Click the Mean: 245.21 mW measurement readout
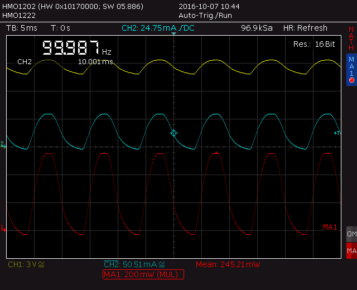Image resolution: width=357 pixels, height=290 pixels. point(228,264)
